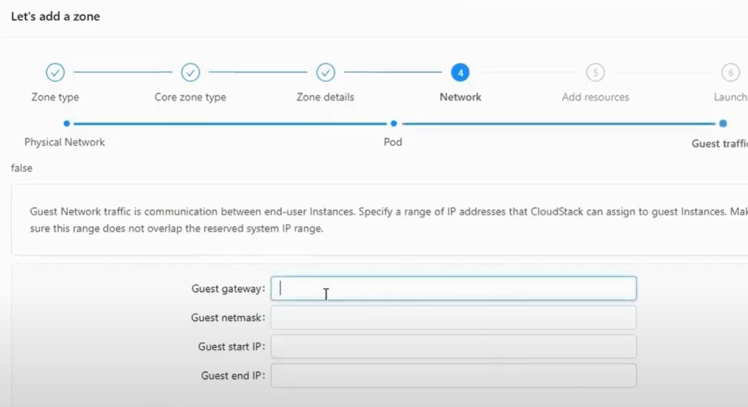This screenshot has width=748, height=407.
Task: Go back to Zone details step icon
Action: coord(325,73)
